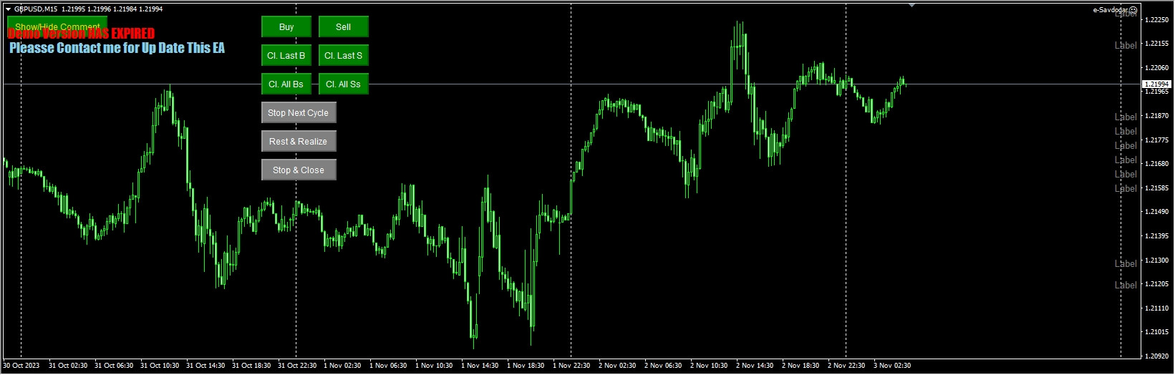The height and width of the screenshot is (375, 1175).
Task: Click the 1.22250 level on price scale
Action: pyautogui.click(x=1157, y=20)
